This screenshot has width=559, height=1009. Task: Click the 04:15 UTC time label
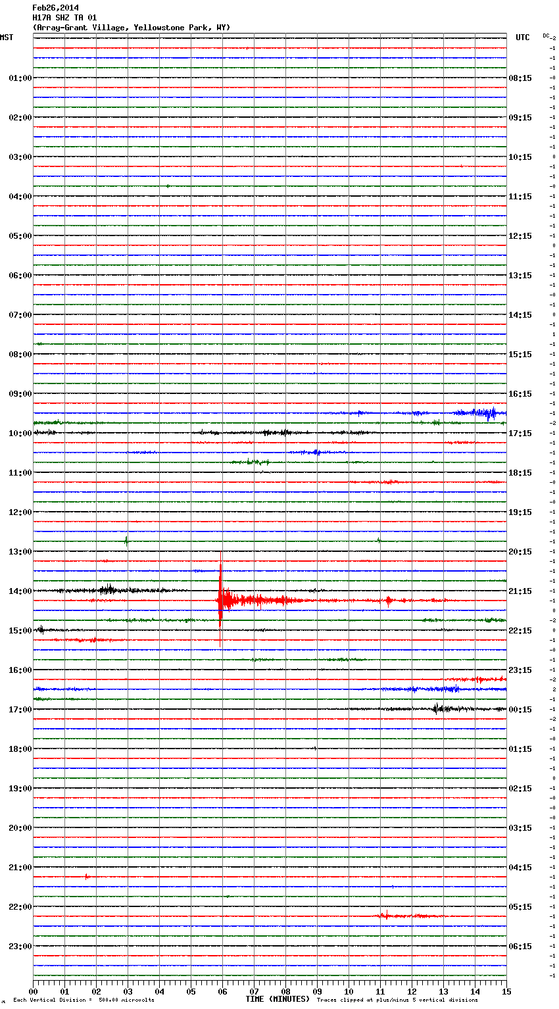point(520,867)
